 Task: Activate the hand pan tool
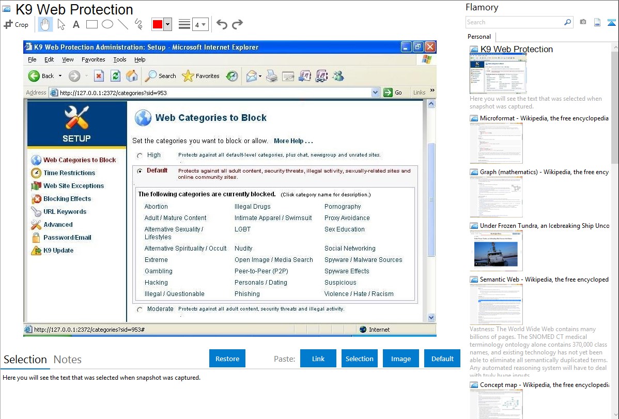45,24
